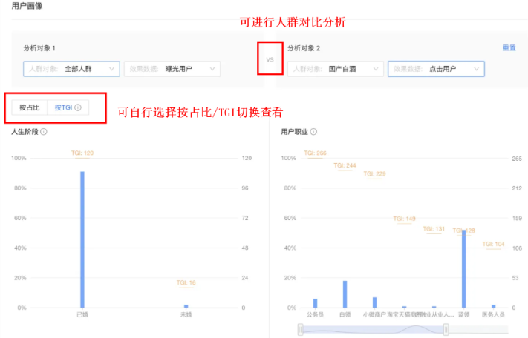This screenshot has width=528, height=338.
Task: Click the TGI: 16 label
Action: point(186,283)
